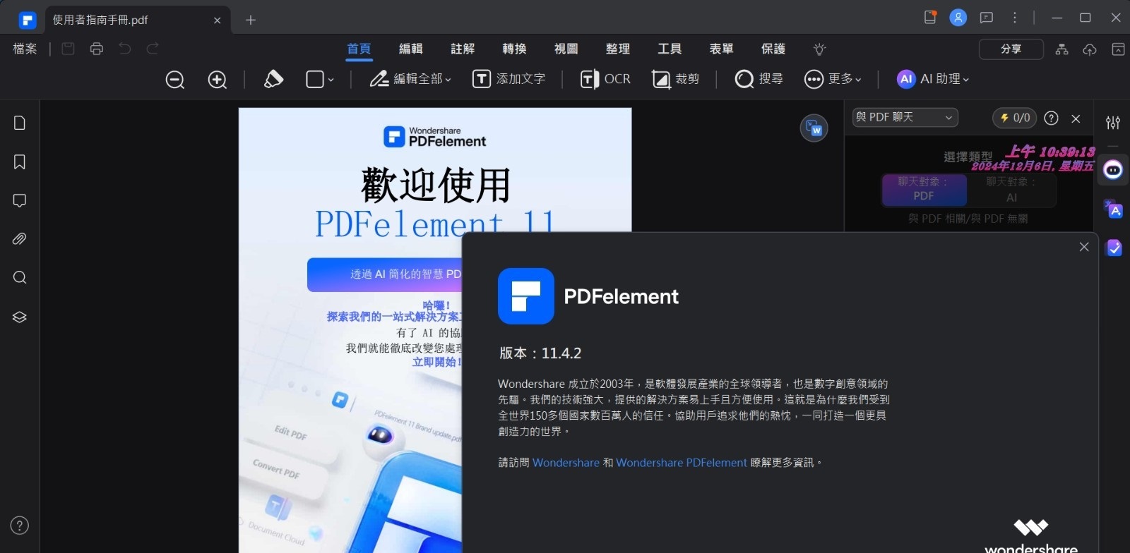
Task: Click the 透過 AI 簡化的智慧 PDF banner button
Action: 385,274
